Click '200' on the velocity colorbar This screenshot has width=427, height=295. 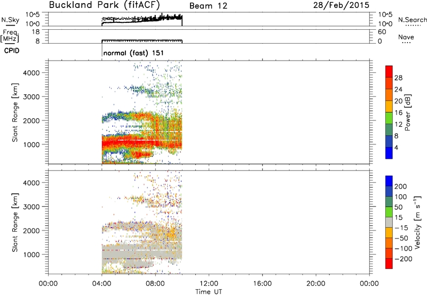coord(401,186)
